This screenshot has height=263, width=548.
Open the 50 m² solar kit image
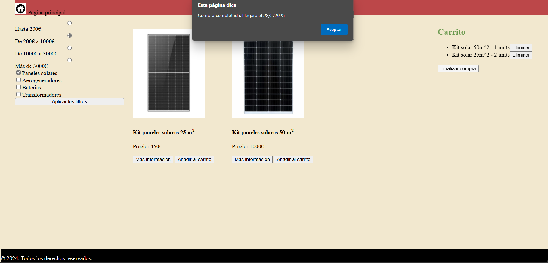coord(268,79)
